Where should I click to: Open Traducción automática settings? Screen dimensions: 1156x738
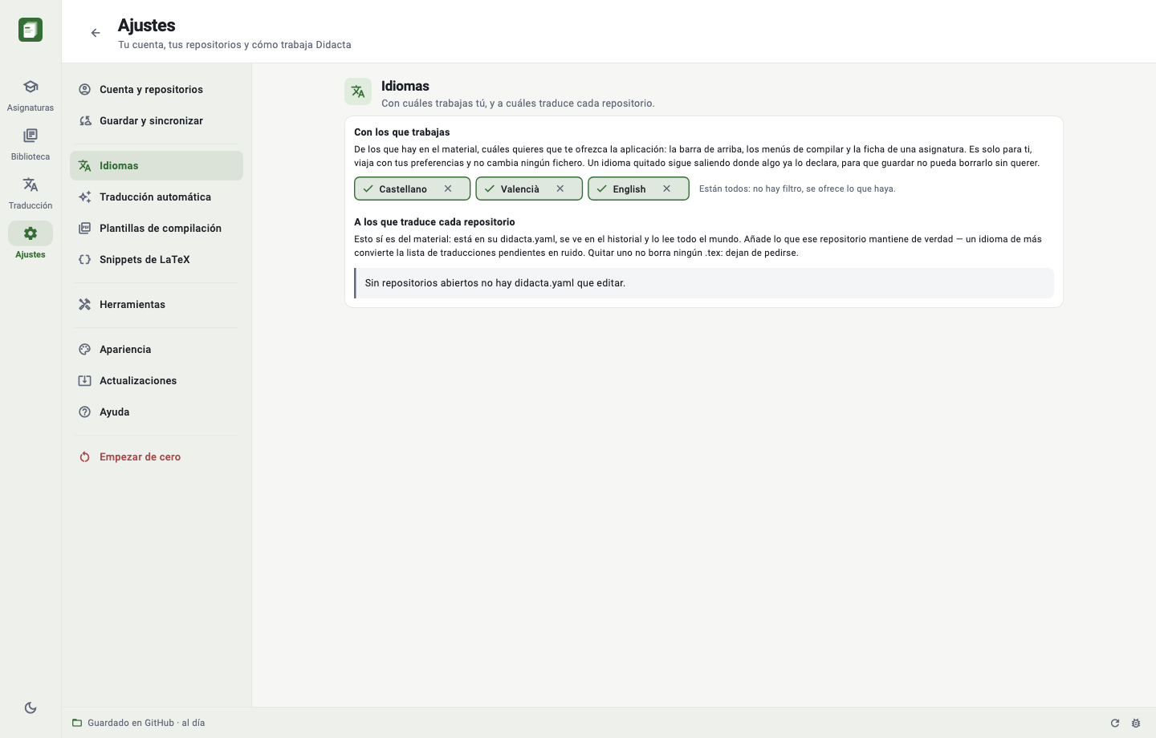(x=157, y=197)
